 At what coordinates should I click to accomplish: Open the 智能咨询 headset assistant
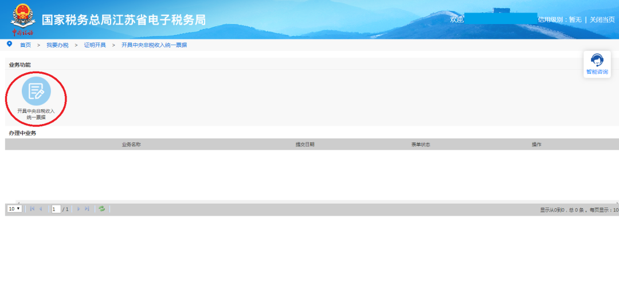tap(597, 64)
